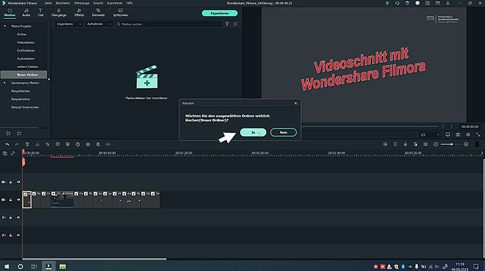The width and height of the screenshot is (485, 271).
Task: Collapse the Meine Projekte tree
Action: (5, 26)
